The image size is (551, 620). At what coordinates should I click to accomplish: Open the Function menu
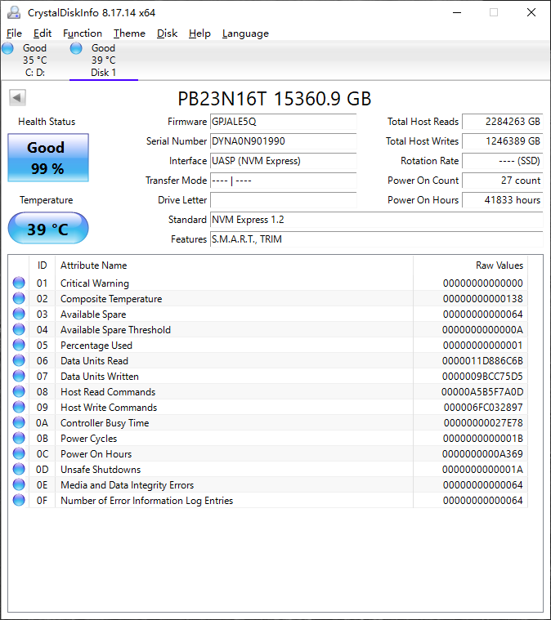[x=83, y=33]
